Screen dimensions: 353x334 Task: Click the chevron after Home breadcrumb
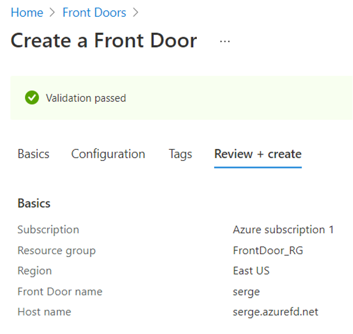coord(52,13)
